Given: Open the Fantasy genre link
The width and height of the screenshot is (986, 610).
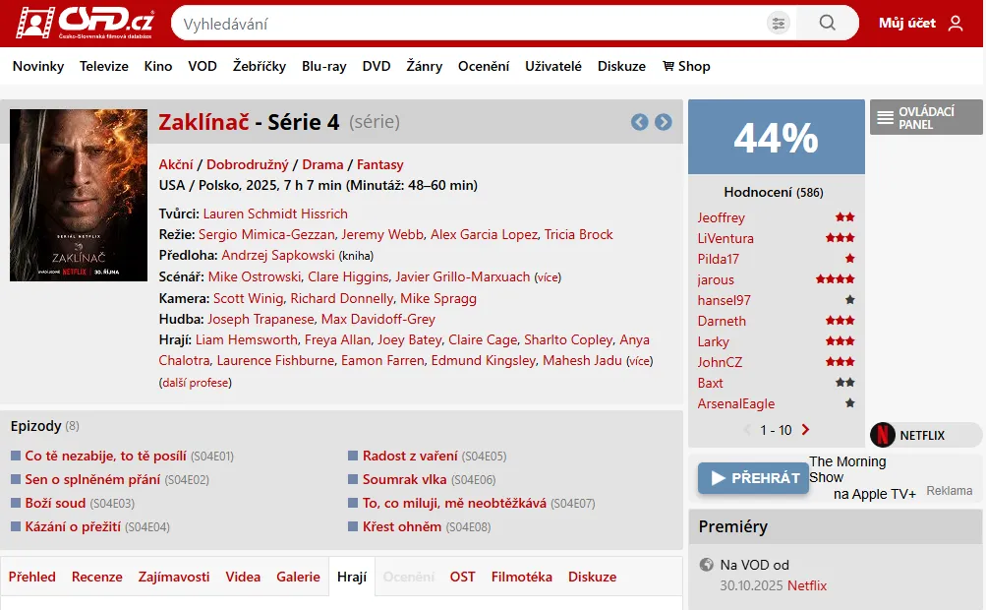Looking at the screenshot, I should [379, 165].
